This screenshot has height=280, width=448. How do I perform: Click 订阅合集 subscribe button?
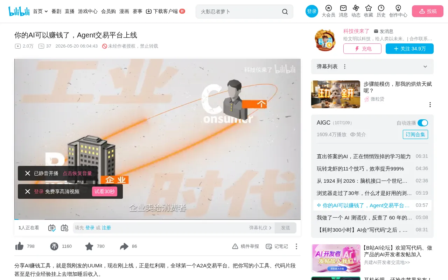[x=415, y=134]
